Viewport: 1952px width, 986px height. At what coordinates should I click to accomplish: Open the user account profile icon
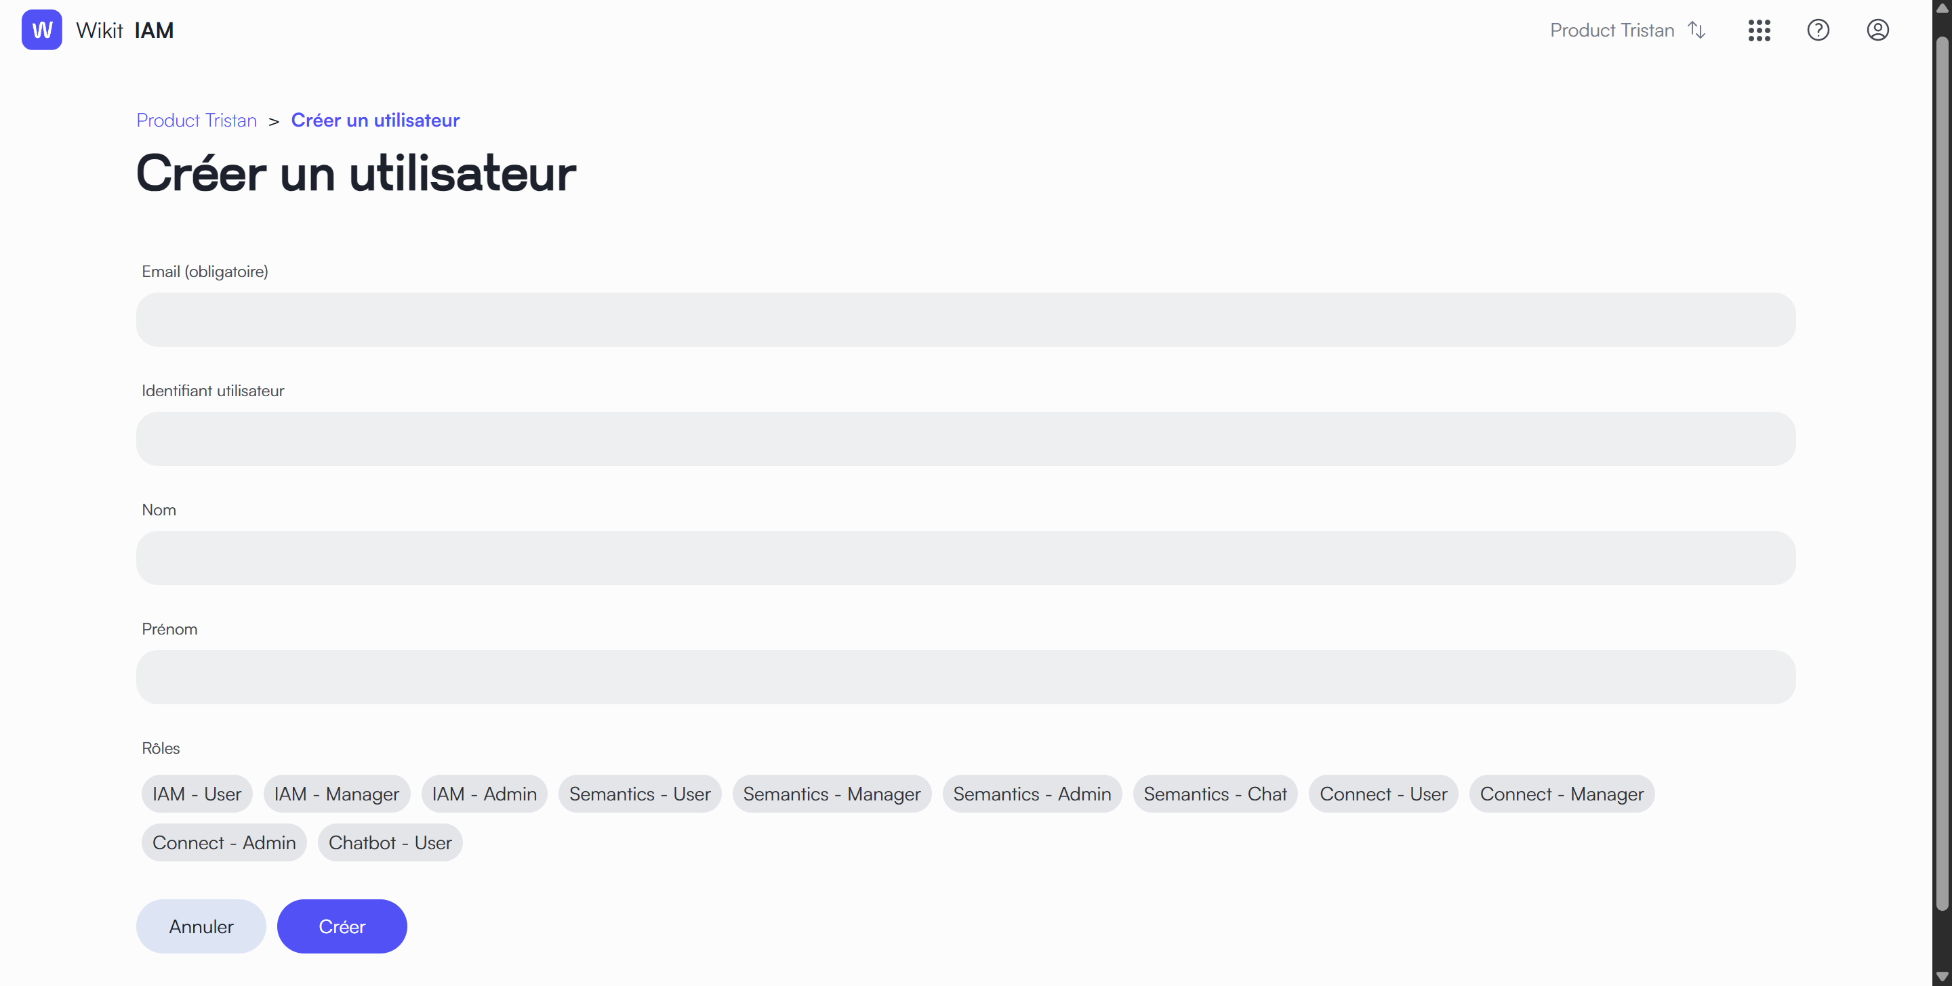(1877, 30)
